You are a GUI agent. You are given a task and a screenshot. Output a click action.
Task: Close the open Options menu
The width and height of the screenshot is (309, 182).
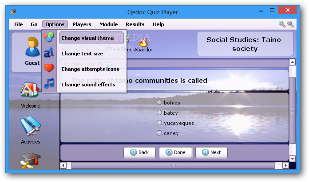coord(55,24)
